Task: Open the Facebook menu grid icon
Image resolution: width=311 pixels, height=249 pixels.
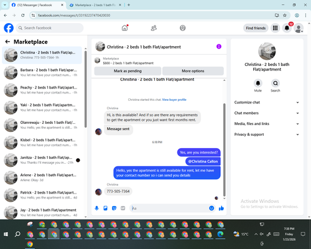Action: coord(275,28)
